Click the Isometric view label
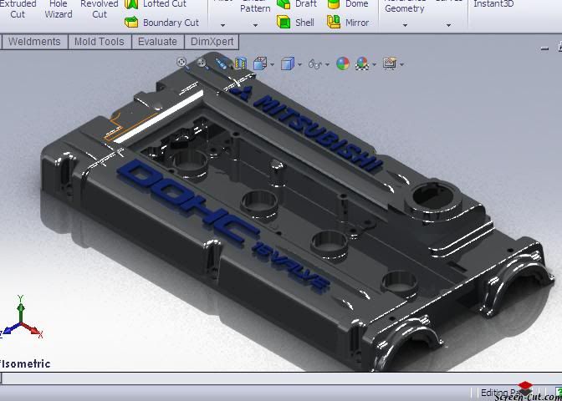This screenshot has width=562, height=401. [26, 363]
